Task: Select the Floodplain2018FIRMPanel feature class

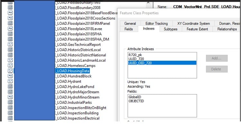Action: tap(82, 23)
